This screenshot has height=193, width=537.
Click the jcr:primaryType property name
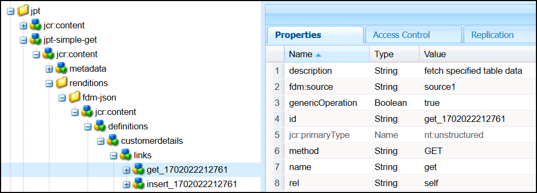click(319, 135)
